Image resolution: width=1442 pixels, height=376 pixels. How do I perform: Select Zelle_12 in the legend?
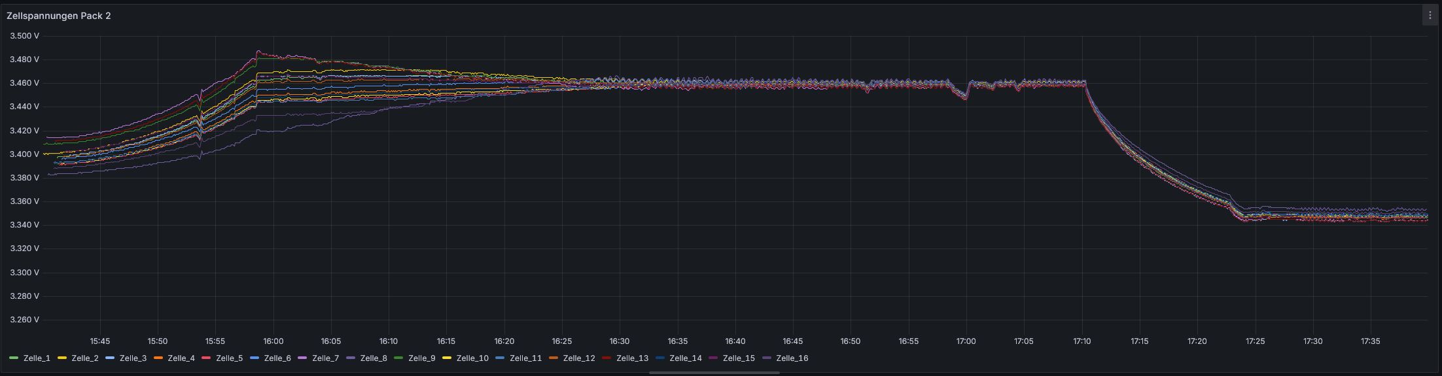pos(579,358)
